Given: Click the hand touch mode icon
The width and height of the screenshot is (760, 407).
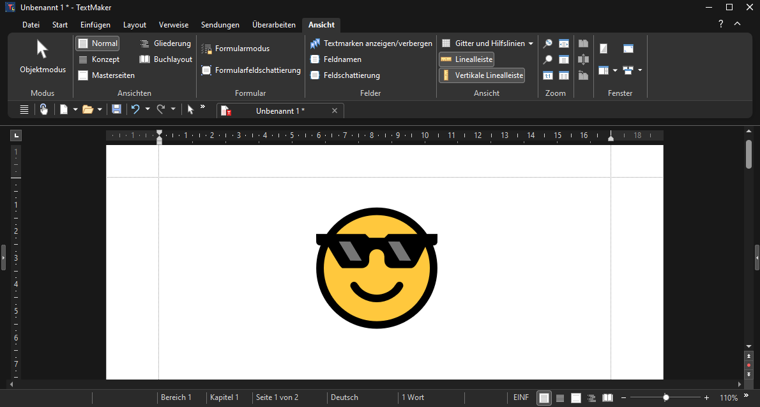Looking at the screenshot, I should [x=43, y=110].
